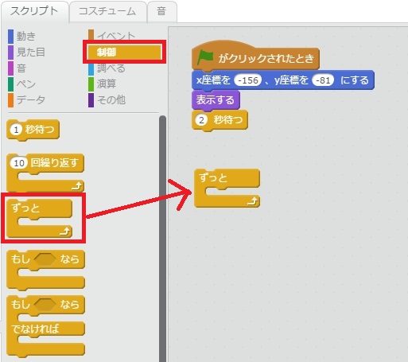The width and height of the screenshot is (408, 362).
Task: Edit the x coordinate value -156
Action: 248,80
